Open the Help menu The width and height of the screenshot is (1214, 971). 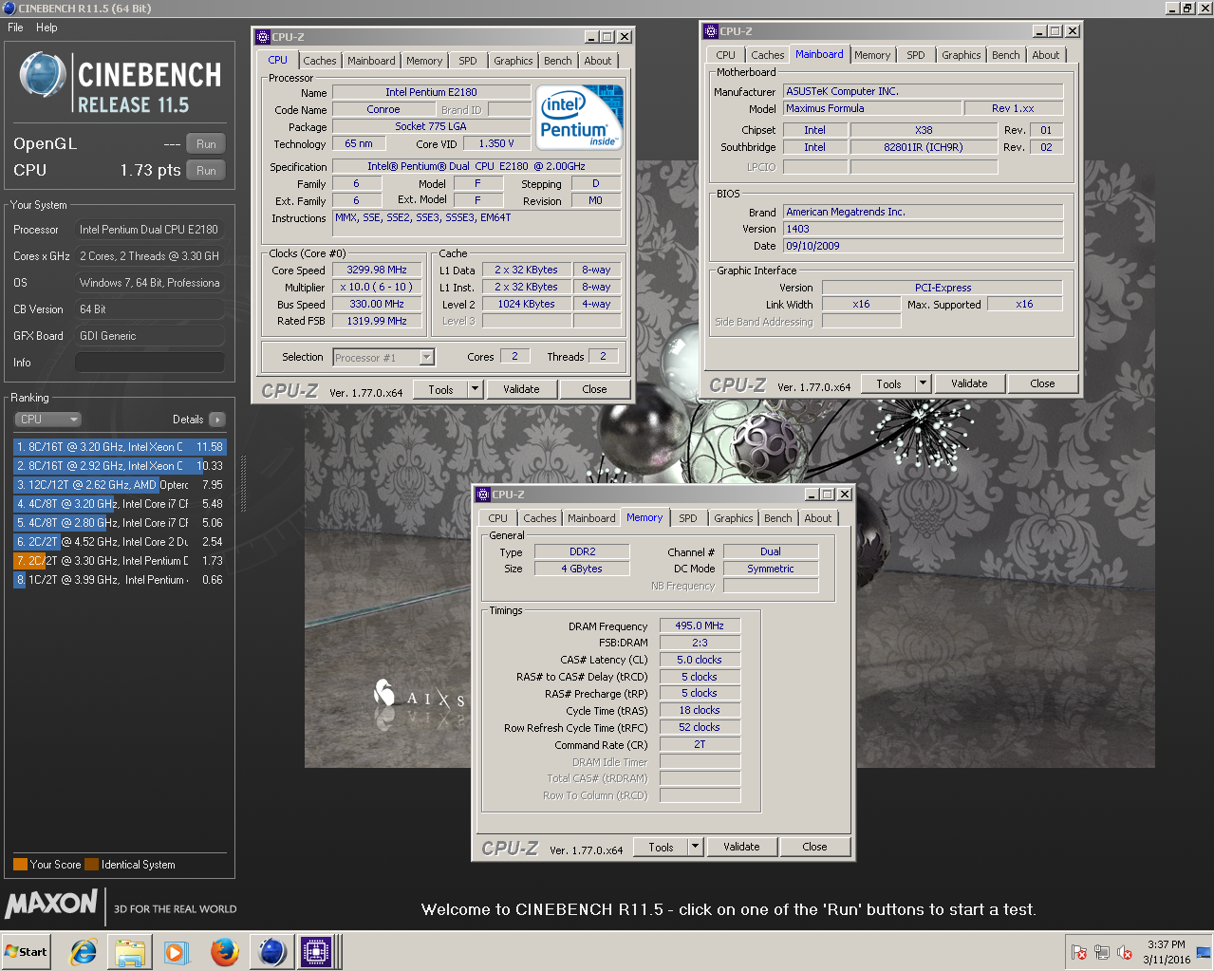pos(47,28)
